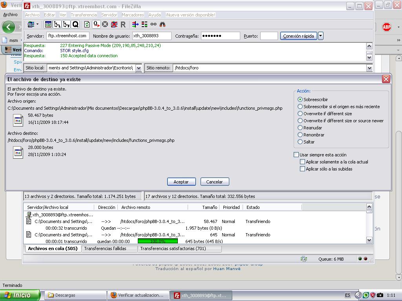
Task: Expand the Sitio remoto path dropdown
Action: pos(369,68)
